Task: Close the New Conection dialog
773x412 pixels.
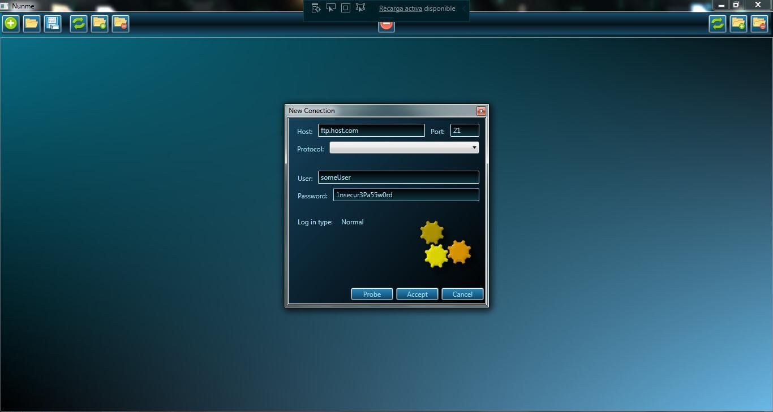Action: [481, 111]
